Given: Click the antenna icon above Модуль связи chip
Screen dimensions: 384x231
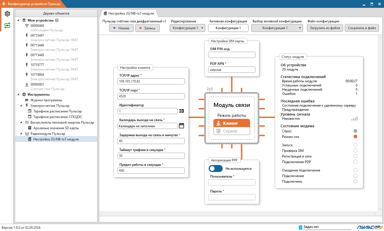Looking at the screenshot, I should click(x=210, y=89).
